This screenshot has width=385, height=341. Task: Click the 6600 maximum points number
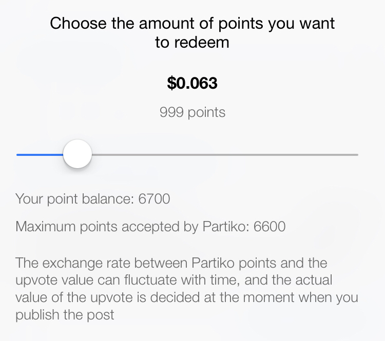click(269, 226)
